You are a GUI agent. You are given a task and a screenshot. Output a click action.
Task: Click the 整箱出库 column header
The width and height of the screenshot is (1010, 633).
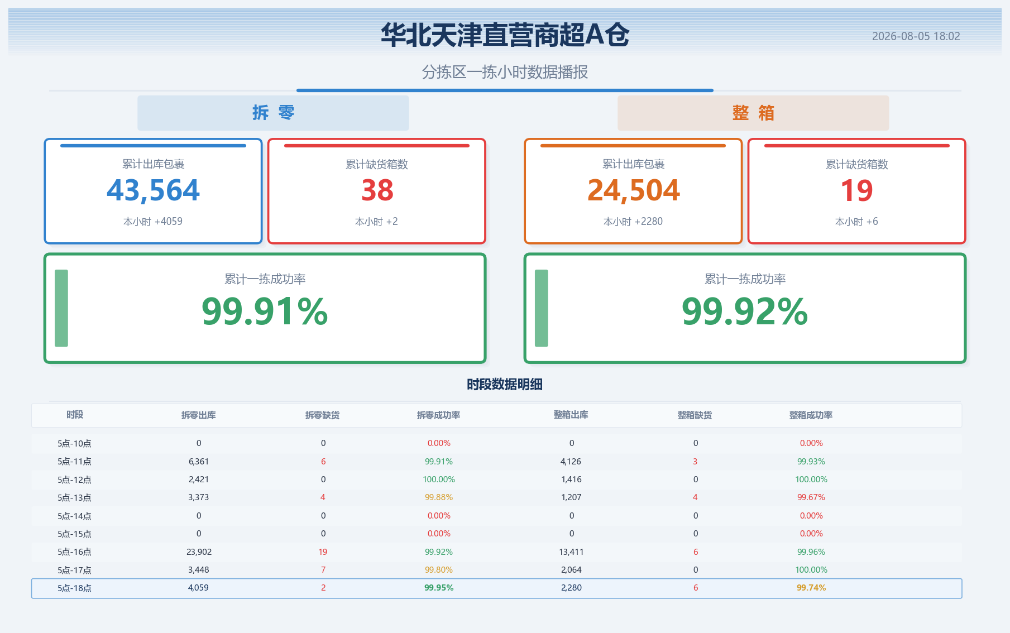[x=571, y=415]
